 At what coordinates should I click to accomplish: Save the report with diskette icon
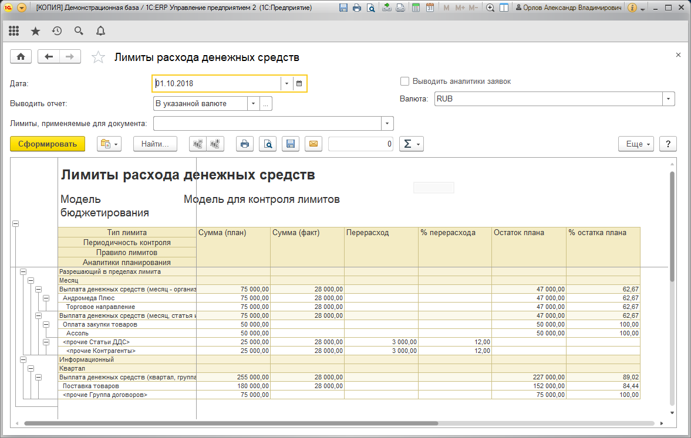(x=291, y=144)
